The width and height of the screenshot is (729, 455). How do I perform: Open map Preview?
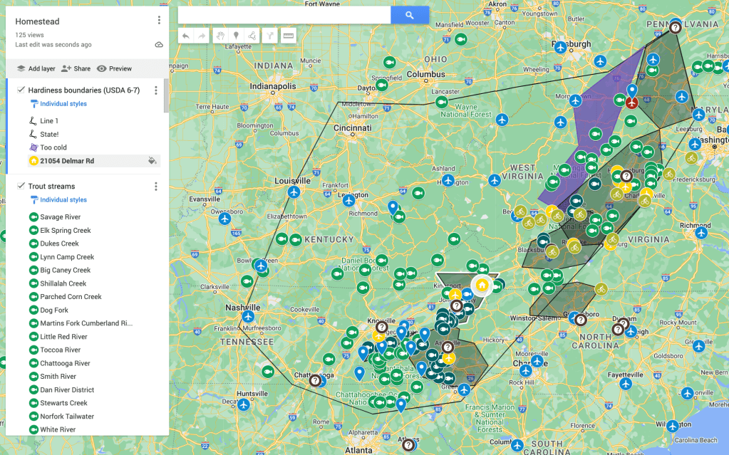click(114, 69)
